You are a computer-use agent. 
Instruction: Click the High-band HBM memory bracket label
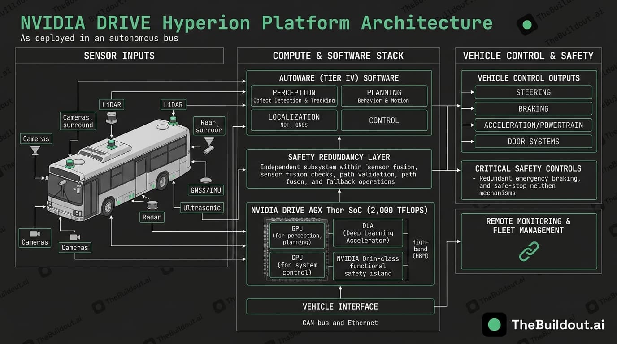pyautogui.click(x=420, y=249)
